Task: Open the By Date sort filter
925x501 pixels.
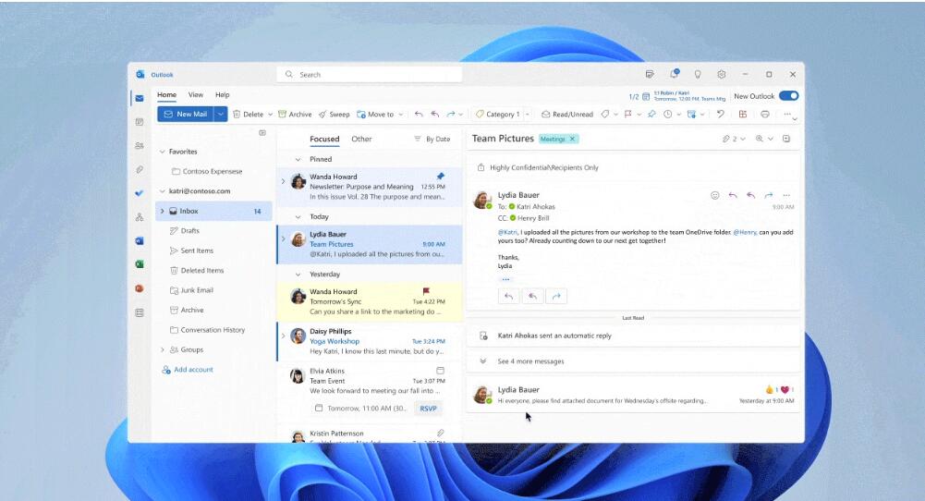Action: tap(432, 140)
